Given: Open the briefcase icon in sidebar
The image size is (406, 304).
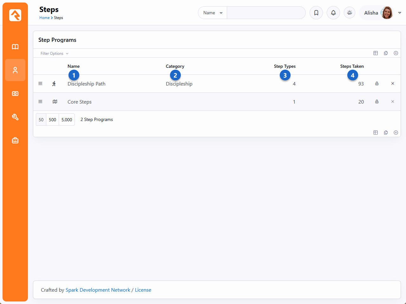Looking at the screenshot, I should (15, 140).
